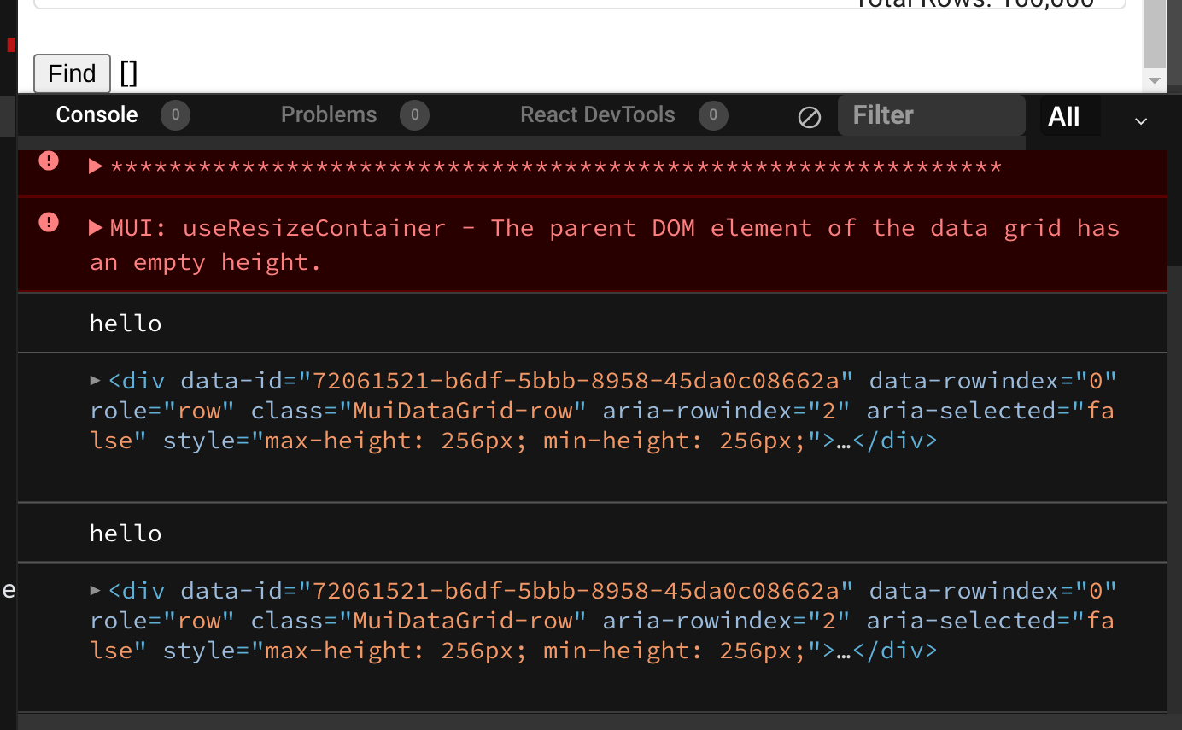Open the React DevTools tab
1182x730 pixels.
coord(598,114)
